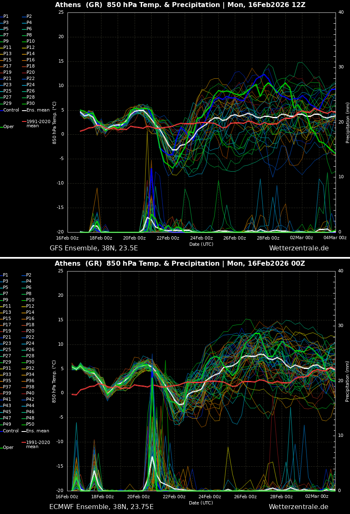The width and height of the screenshot is (350, 514).
Task: Click the GFS chart title ending 12Z
Action: (180, 5)
